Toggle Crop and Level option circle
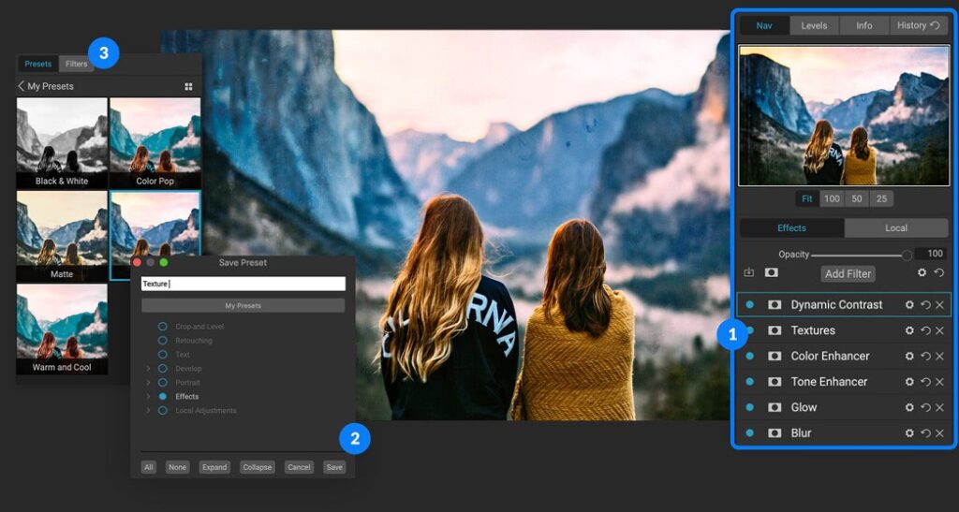The image size is (959, 512). pyautogui.click(x=163, y=327)
